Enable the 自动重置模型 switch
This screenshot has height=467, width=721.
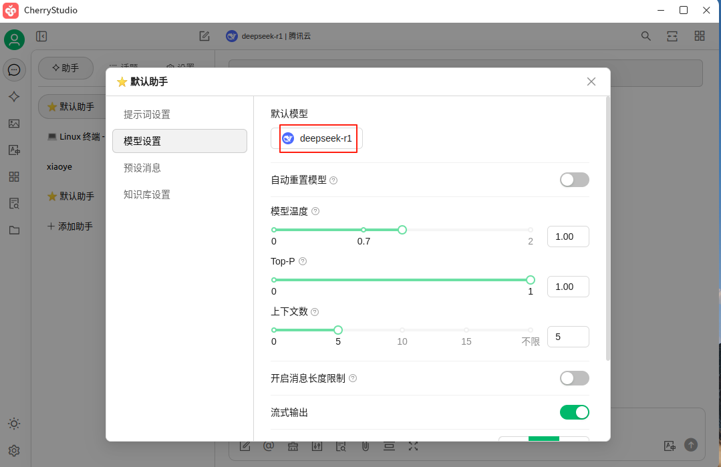tap(574, 180)
